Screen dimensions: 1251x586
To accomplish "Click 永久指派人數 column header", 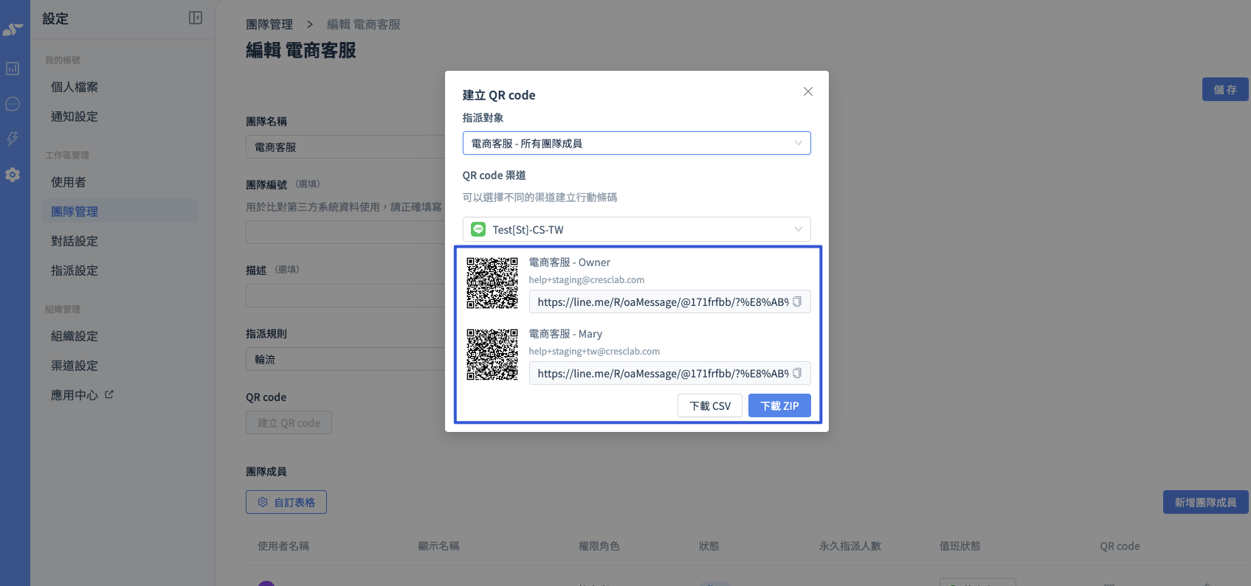I will [850, 546].
